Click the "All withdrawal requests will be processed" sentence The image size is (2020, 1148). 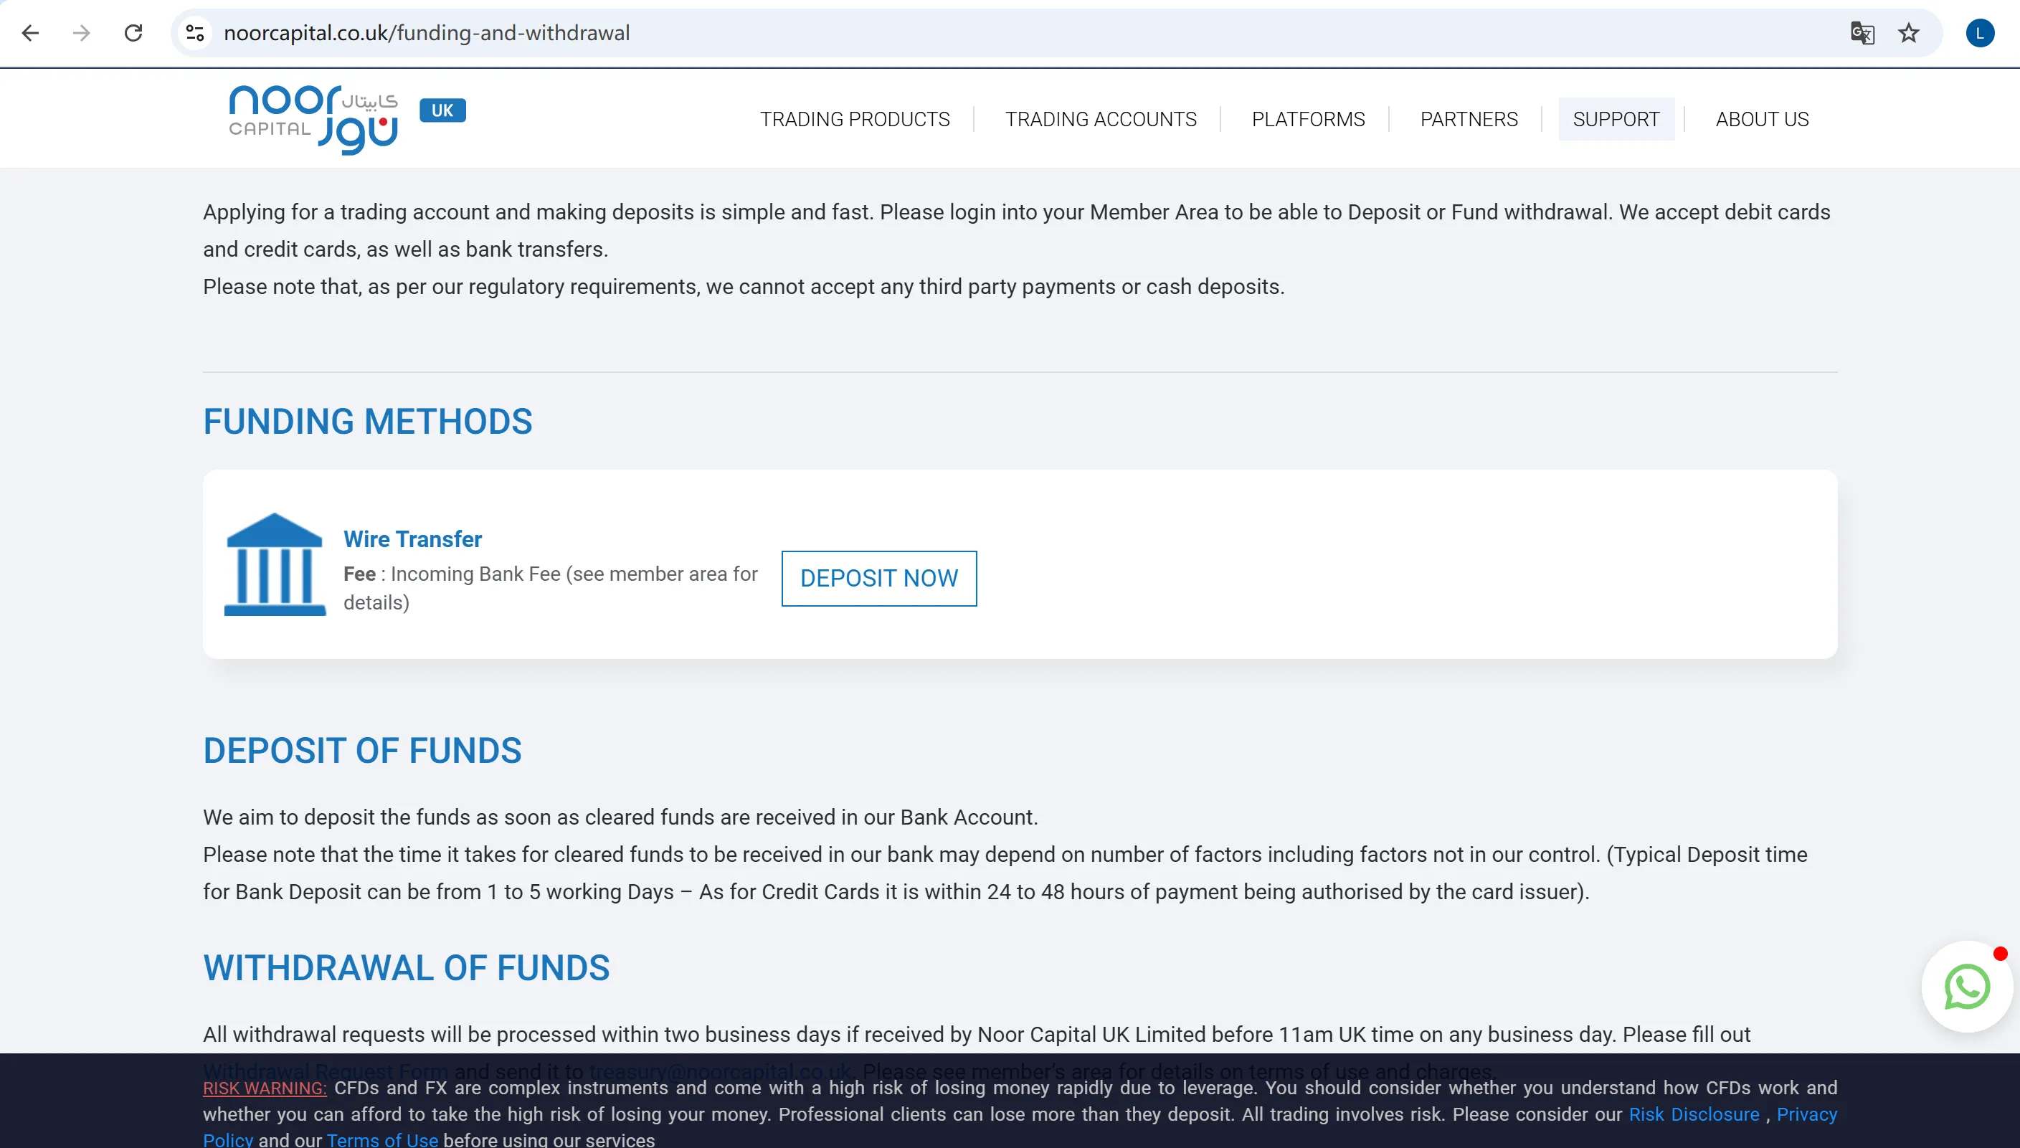pos(976,1035)
